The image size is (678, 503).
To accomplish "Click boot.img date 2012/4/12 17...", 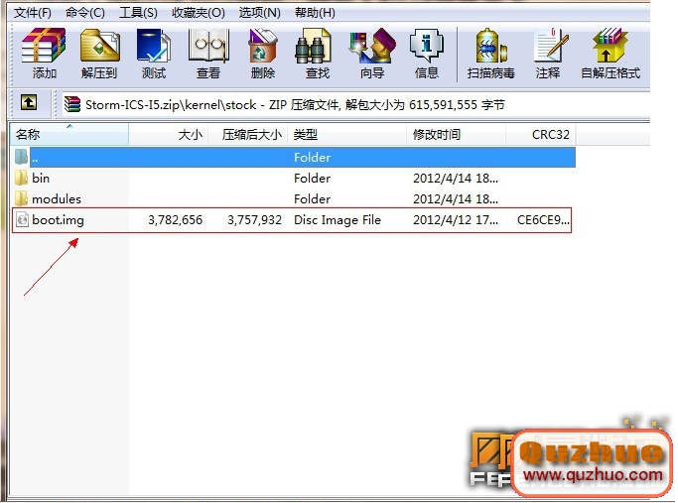I will (456, 220).
